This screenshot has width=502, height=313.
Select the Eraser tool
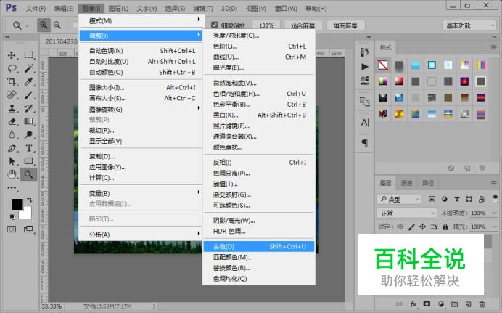tap(12, 121)
